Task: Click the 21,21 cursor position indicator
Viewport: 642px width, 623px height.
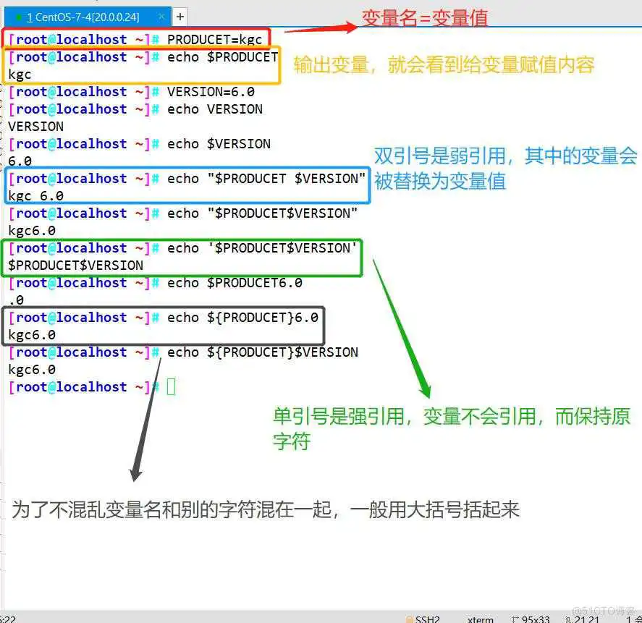Action: pos(587,619)
